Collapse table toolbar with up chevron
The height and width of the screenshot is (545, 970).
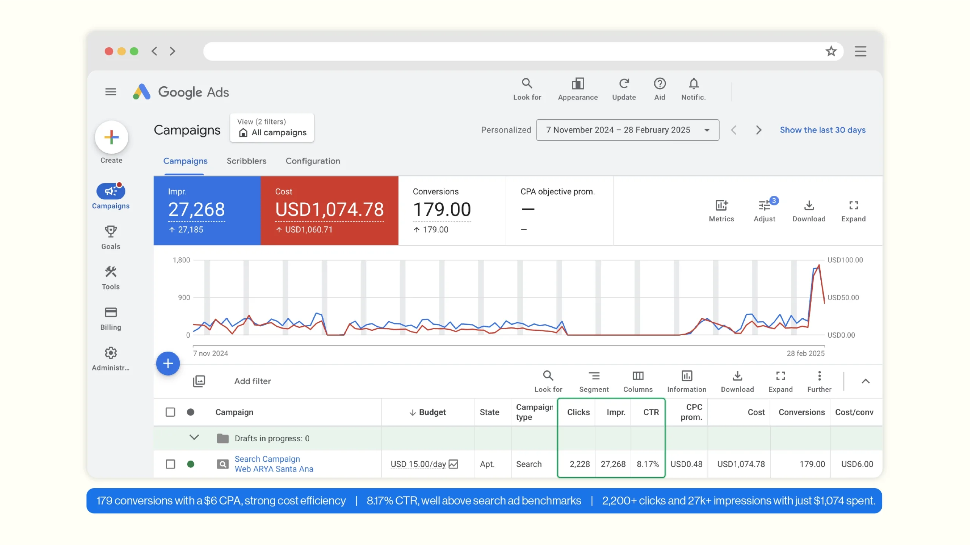[865, 381]
